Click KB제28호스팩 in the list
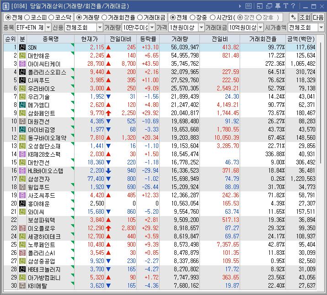Viewport: 327px width, 295px height. coord(44,154)
